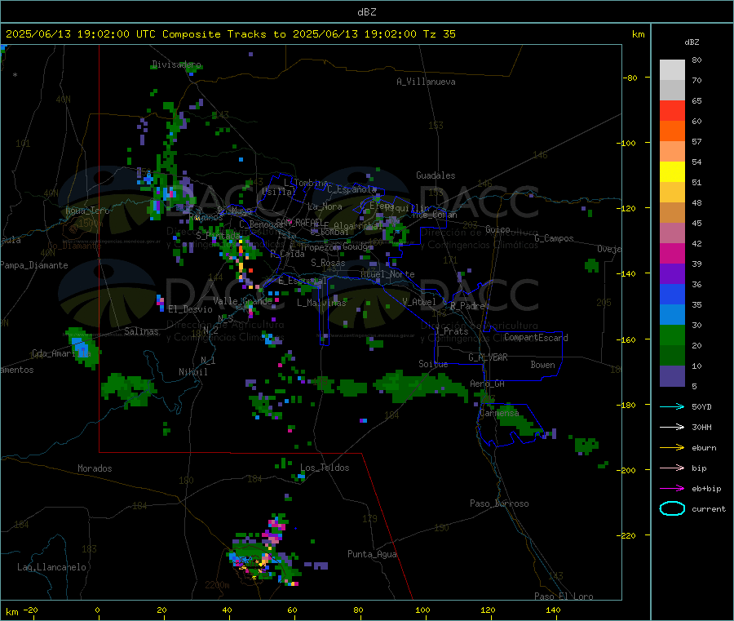734x621 pixels.
Task: Click the L_Malvinas map label
Action: pos(321,303)
